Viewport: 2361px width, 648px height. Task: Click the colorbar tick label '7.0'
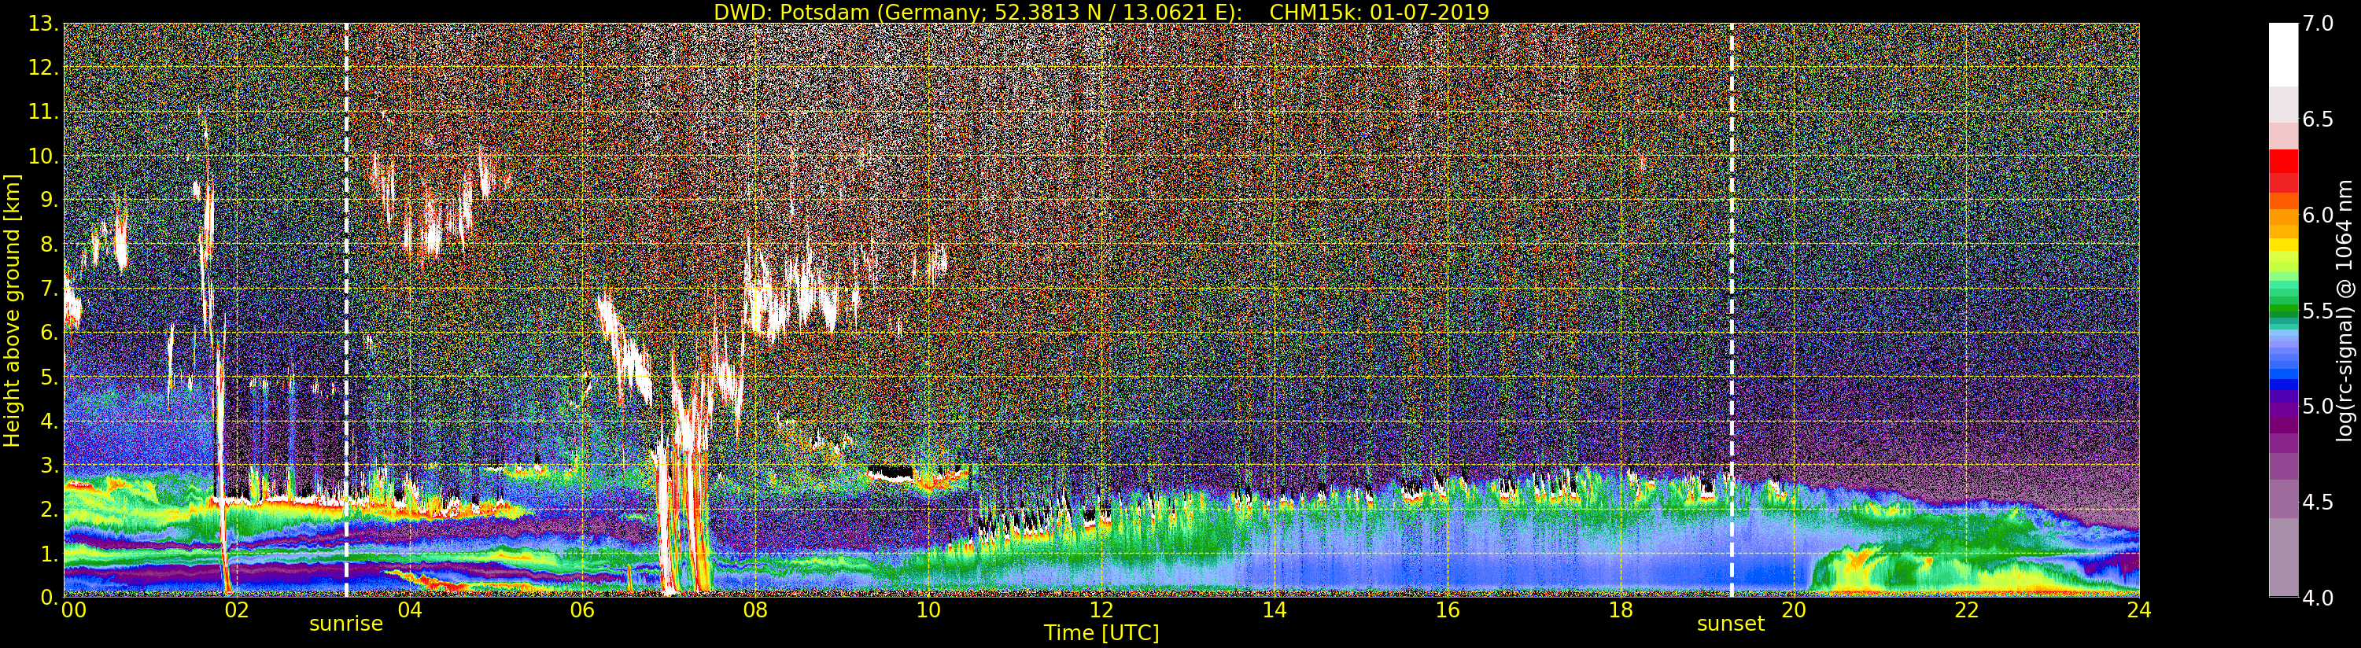click(2318, 24)
